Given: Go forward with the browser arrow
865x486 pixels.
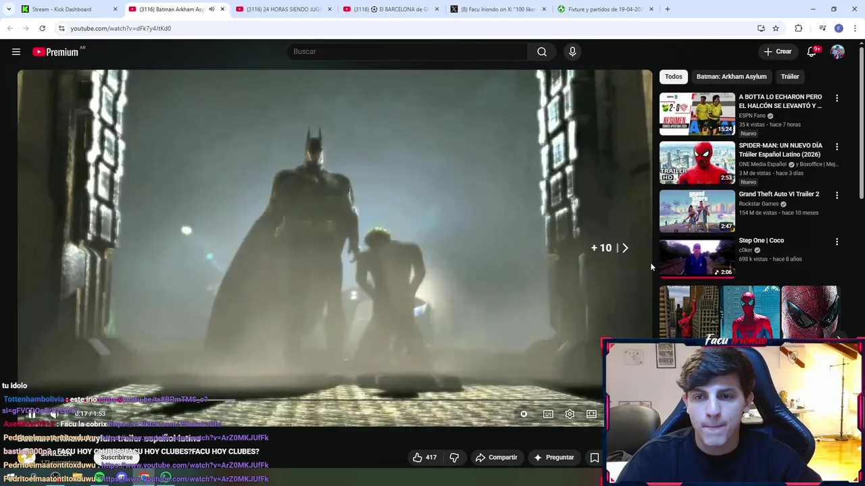Looking at the screenshot, I should 26,28.
